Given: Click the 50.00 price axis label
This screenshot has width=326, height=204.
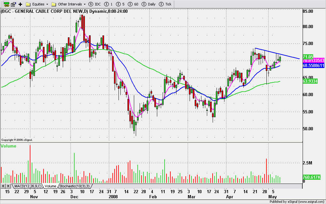Looking at the screenshot, I should pyautogui.click(x=308, y=129).
